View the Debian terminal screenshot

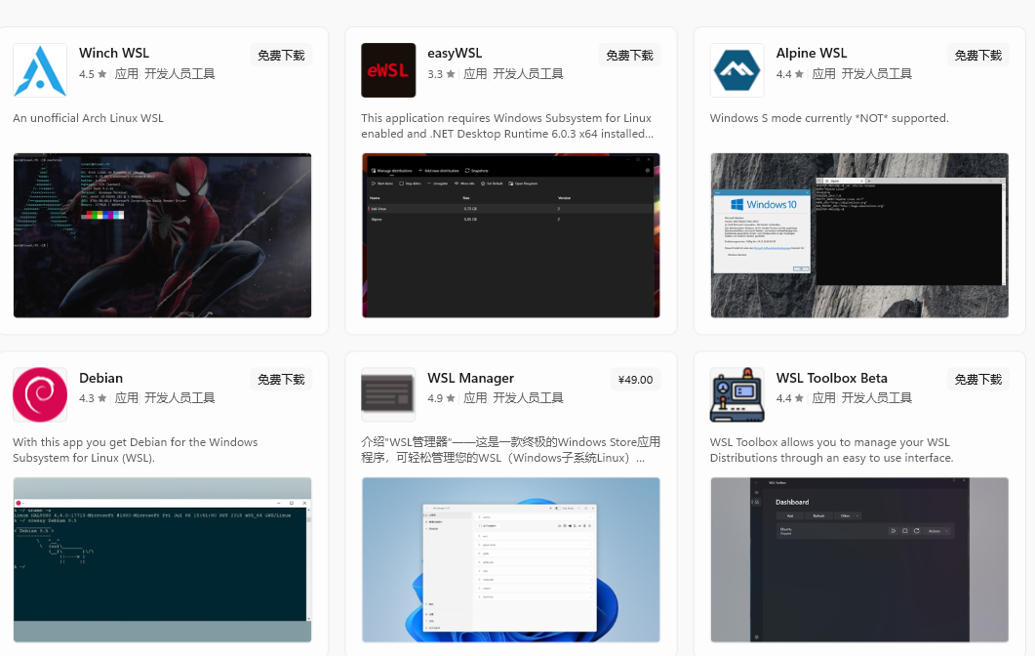tap(162, 559)
